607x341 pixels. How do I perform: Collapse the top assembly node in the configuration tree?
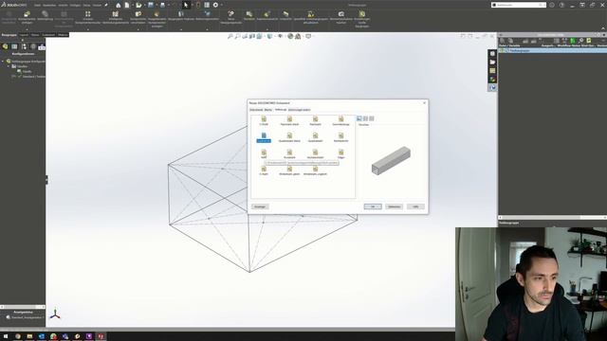point(3,61)
